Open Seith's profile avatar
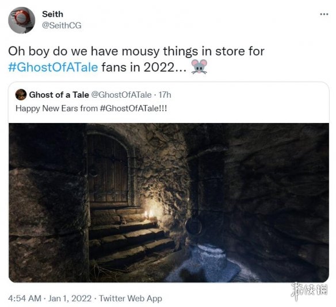 coord(21,20)
